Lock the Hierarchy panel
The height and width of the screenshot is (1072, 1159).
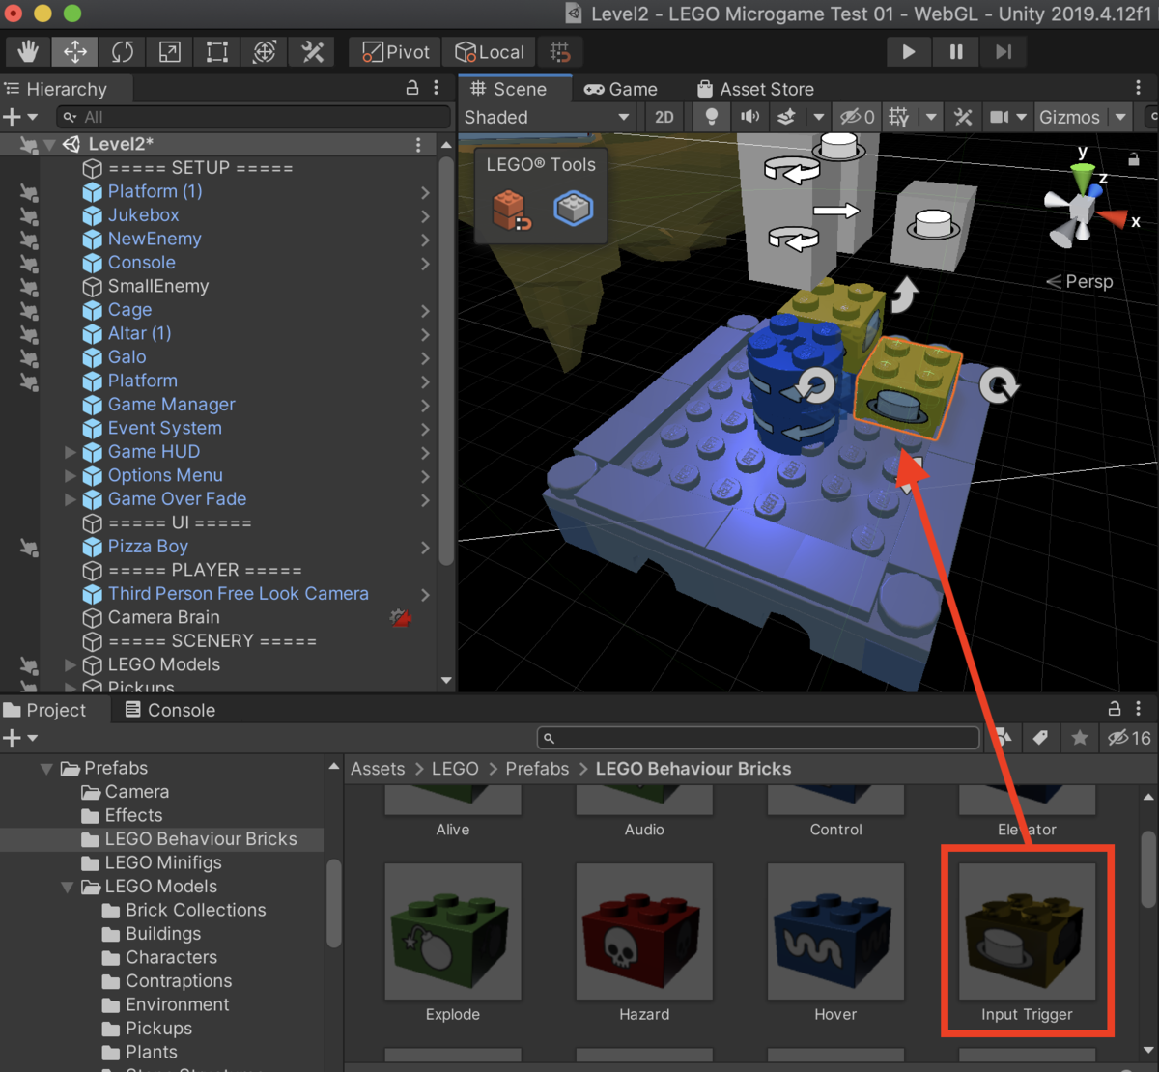pyautogui.click(x=412, y=88)
